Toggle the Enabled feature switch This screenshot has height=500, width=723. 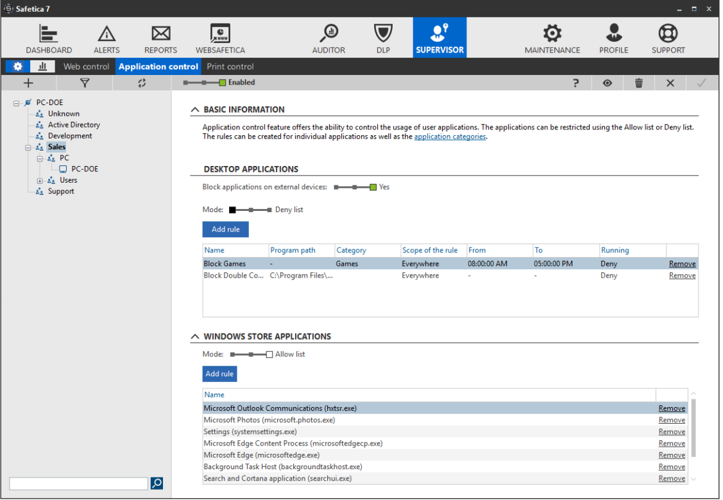[204, 83]
